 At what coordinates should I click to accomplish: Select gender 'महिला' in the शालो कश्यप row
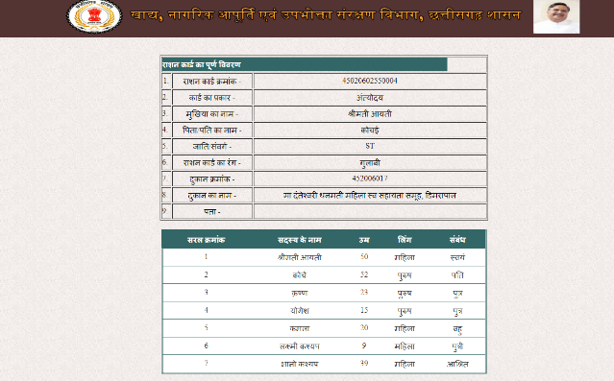(x=405, y=364)
